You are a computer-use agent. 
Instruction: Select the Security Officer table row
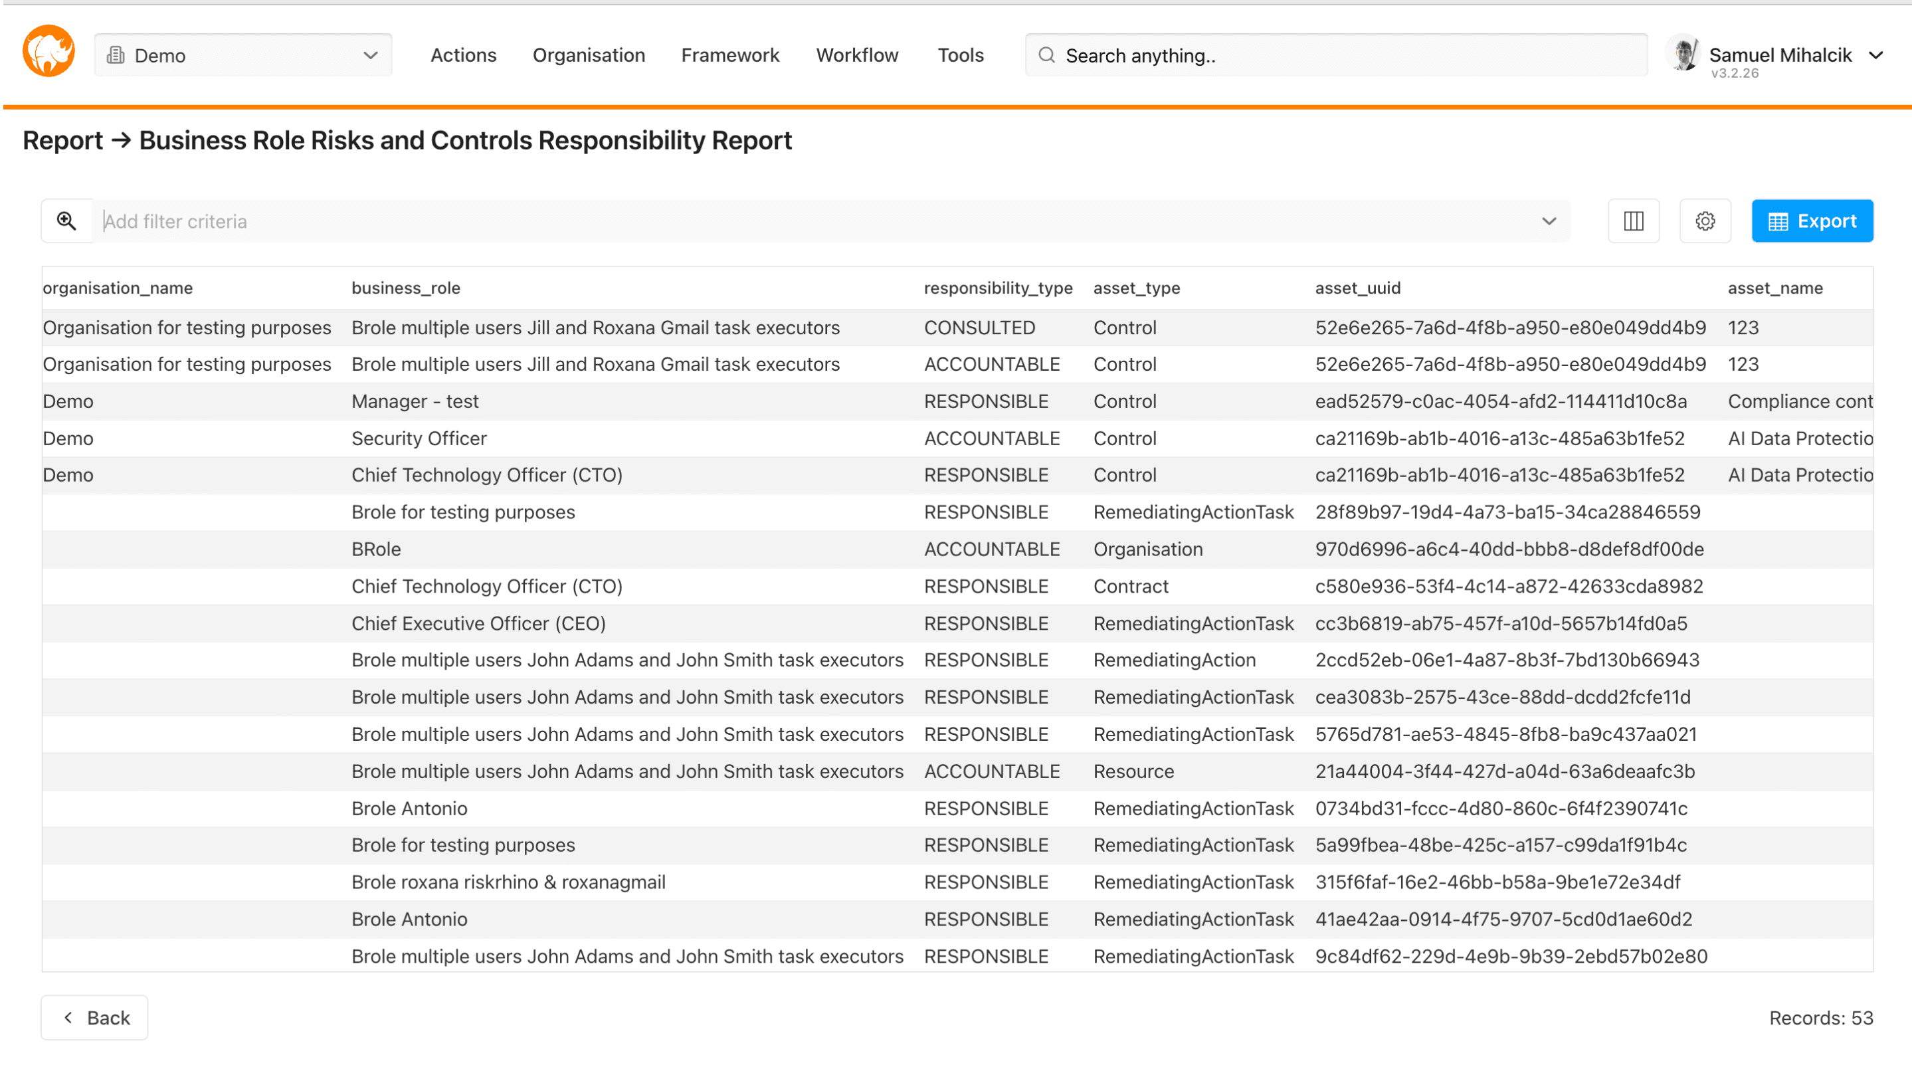419,439
